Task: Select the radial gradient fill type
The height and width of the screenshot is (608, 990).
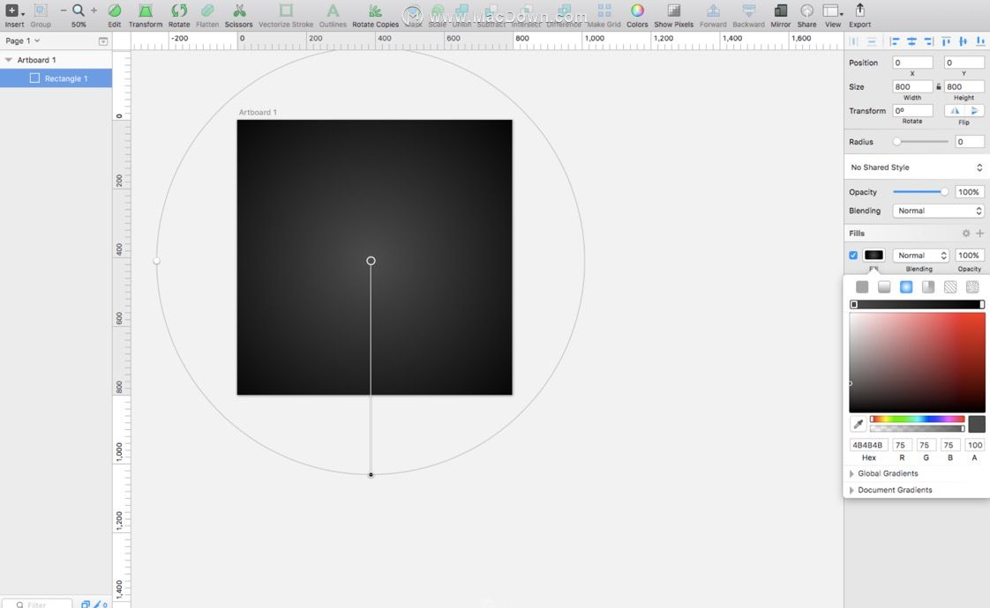Action: (906, 287)
